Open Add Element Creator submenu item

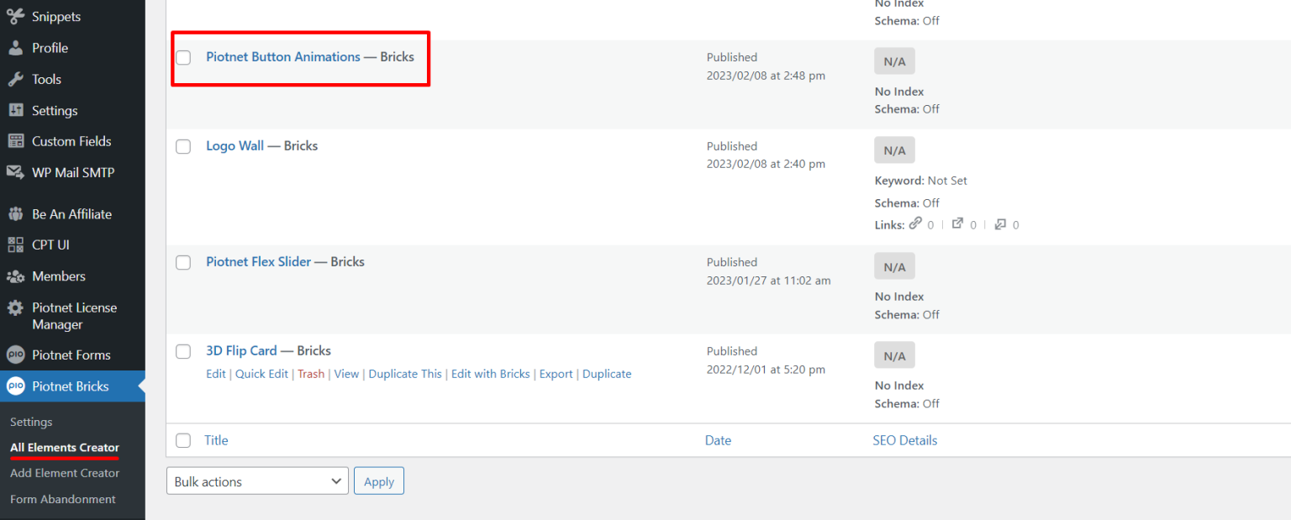coord(65,473)
